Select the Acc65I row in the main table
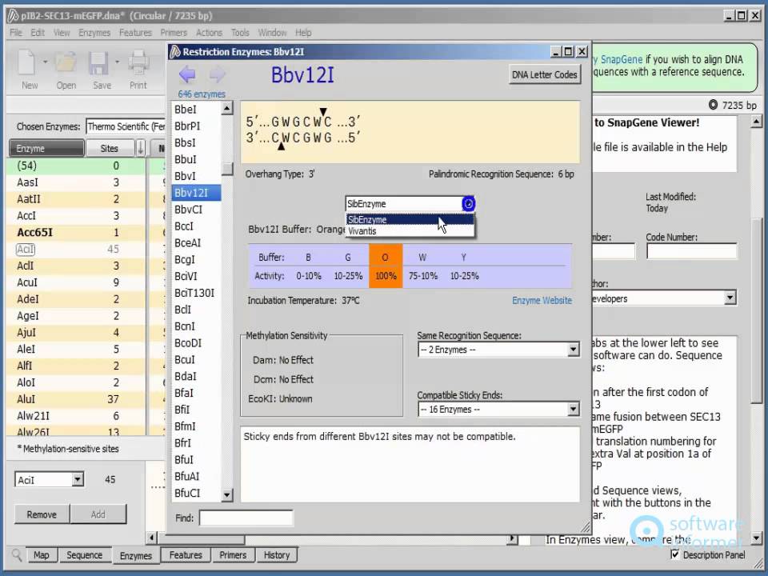 pos(76,232)
